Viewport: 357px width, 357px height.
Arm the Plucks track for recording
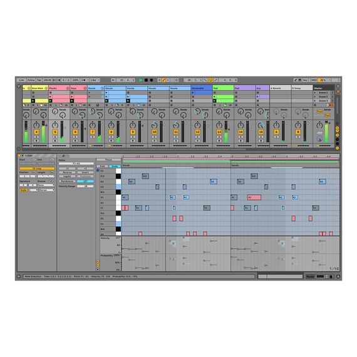[x=55, y=141]
